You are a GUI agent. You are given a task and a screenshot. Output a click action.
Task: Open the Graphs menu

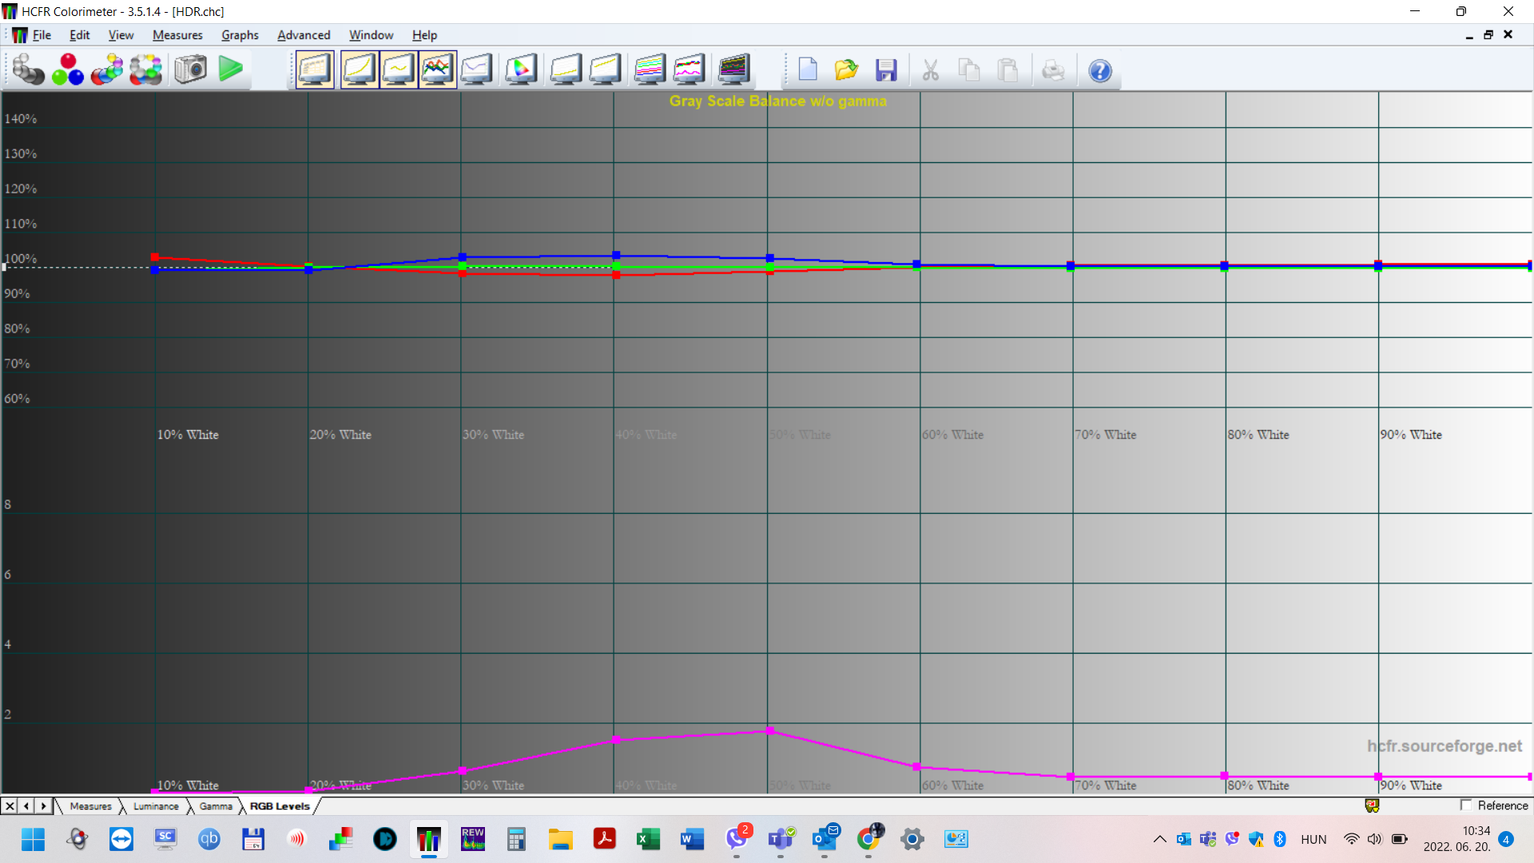[x=240, y=35]
